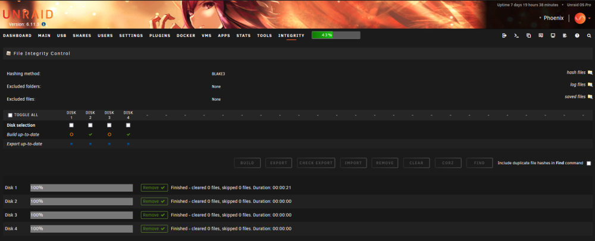Open the log files folder icon
Screen dimensions: 595x241
click(590, 84)
